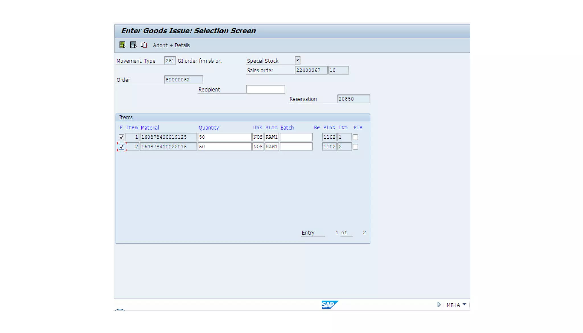Click the Select All items icon
583x333 pixels.
(122, 45)
